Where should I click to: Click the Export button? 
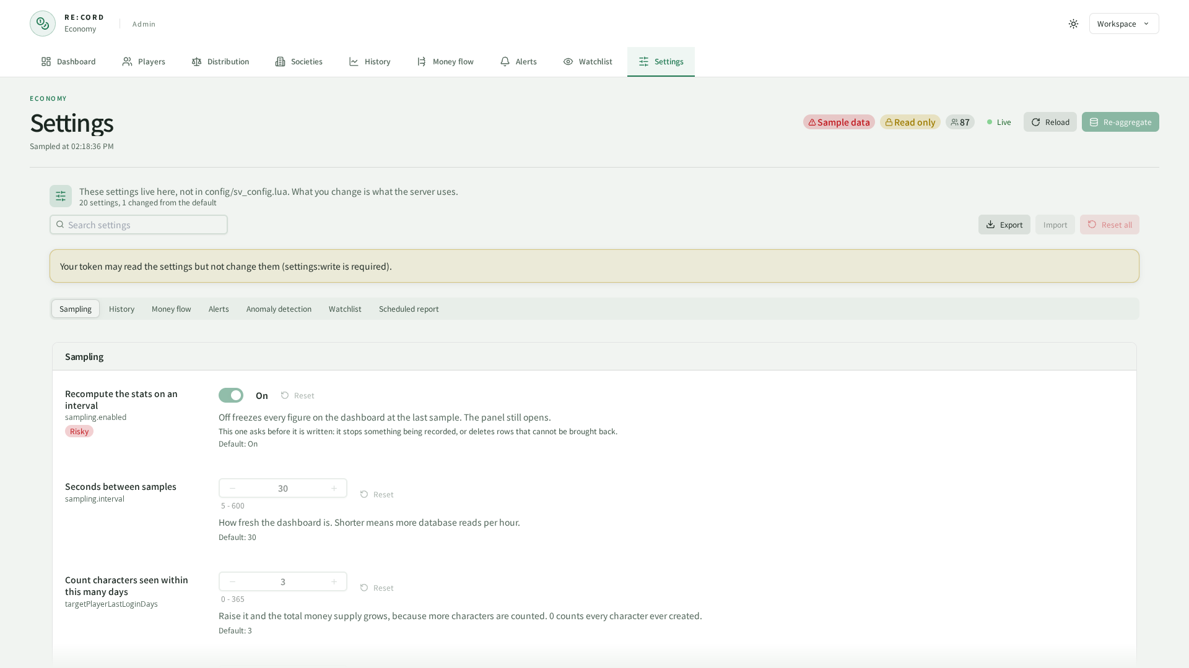point(1004,225)
